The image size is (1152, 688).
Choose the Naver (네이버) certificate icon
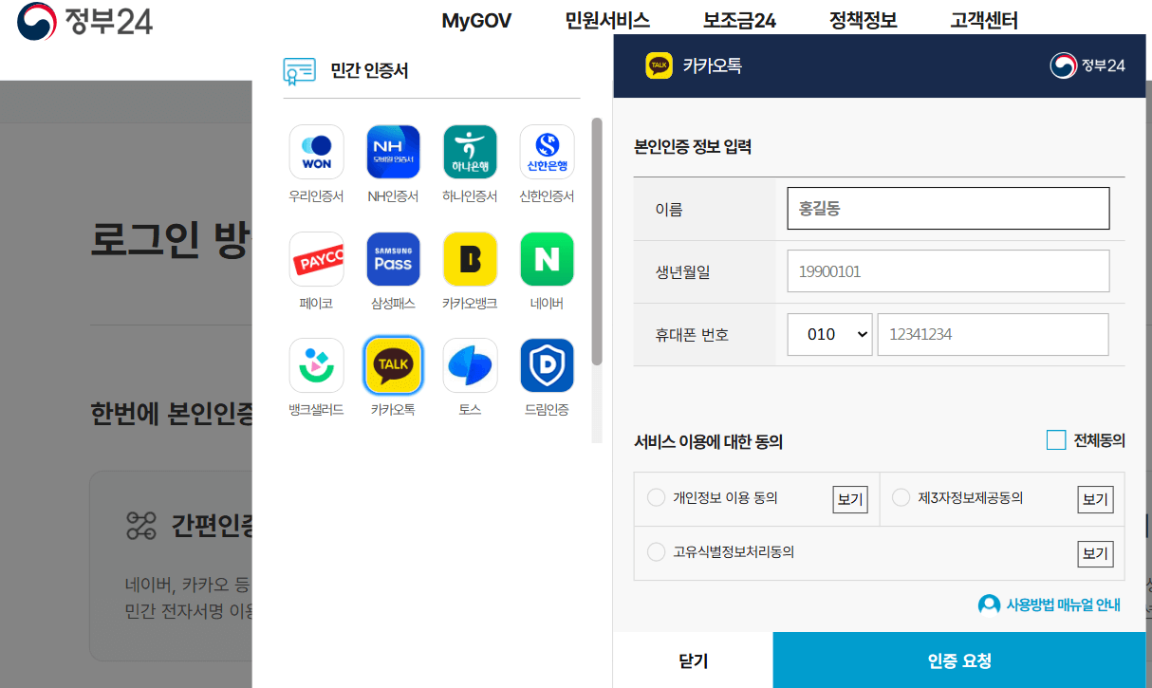click(x=547, y=259)
